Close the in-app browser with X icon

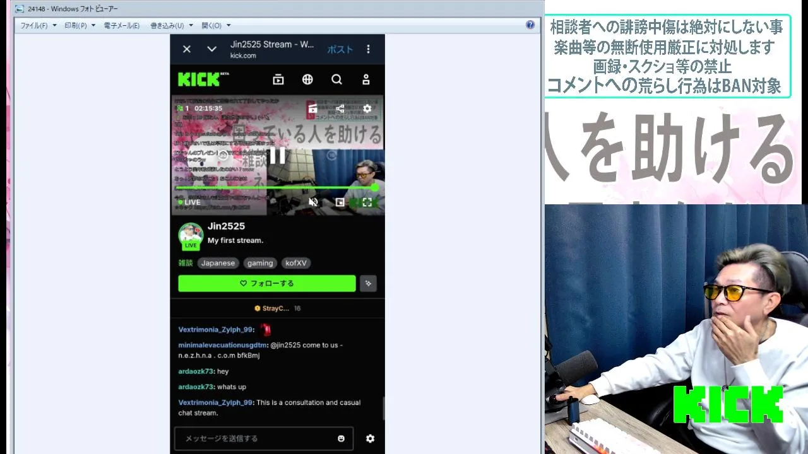tap(187, 49)
